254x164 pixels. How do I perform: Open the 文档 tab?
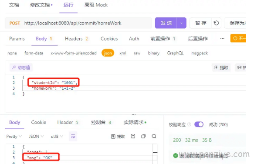point(14,5)
